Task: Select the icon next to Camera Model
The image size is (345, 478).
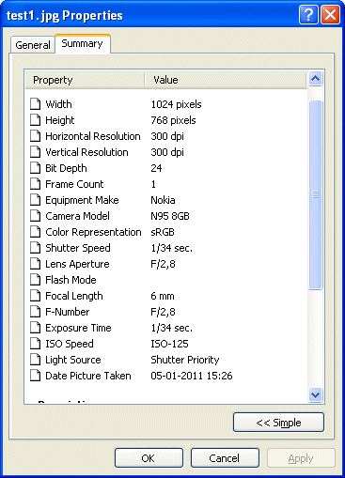Action: (36, 215)
